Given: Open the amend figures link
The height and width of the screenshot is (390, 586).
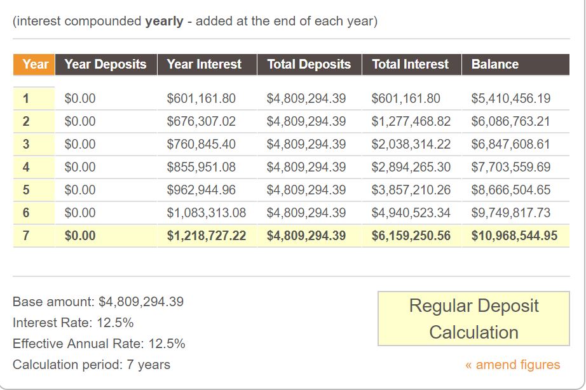Looking at the screenshot, I should pyautogui.click(x=512, y=364).
